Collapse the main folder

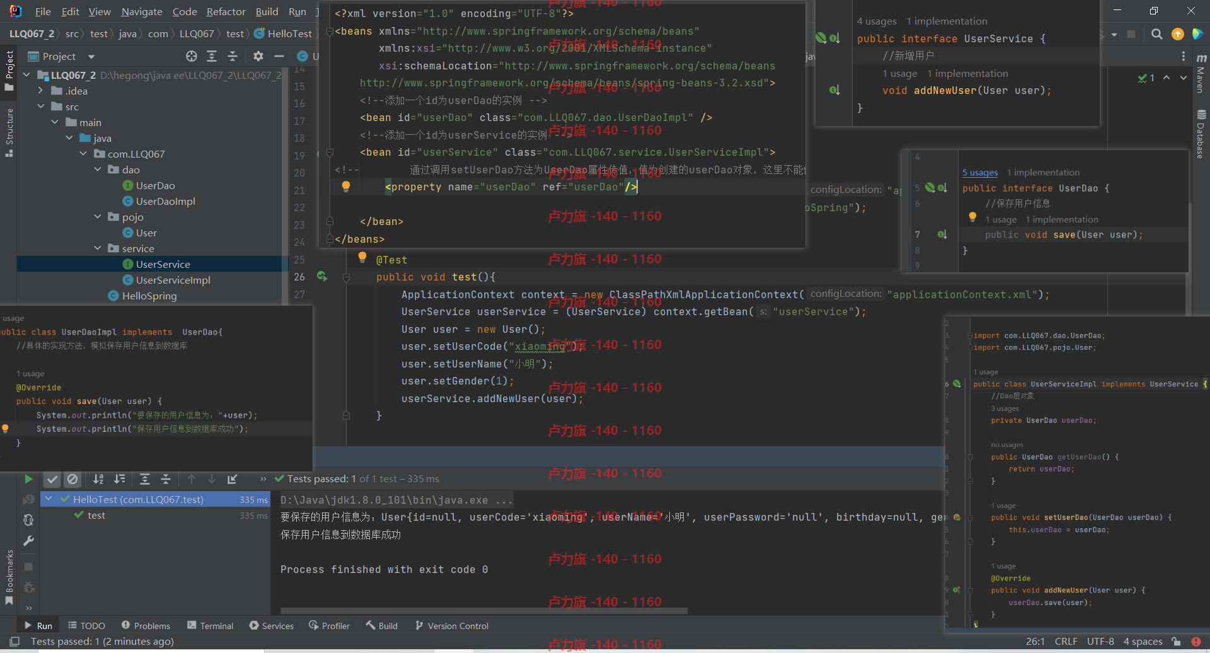coord(55,122)
